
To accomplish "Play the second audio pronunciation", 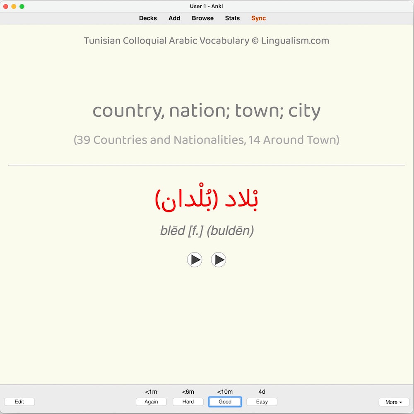I will [219, 260].
